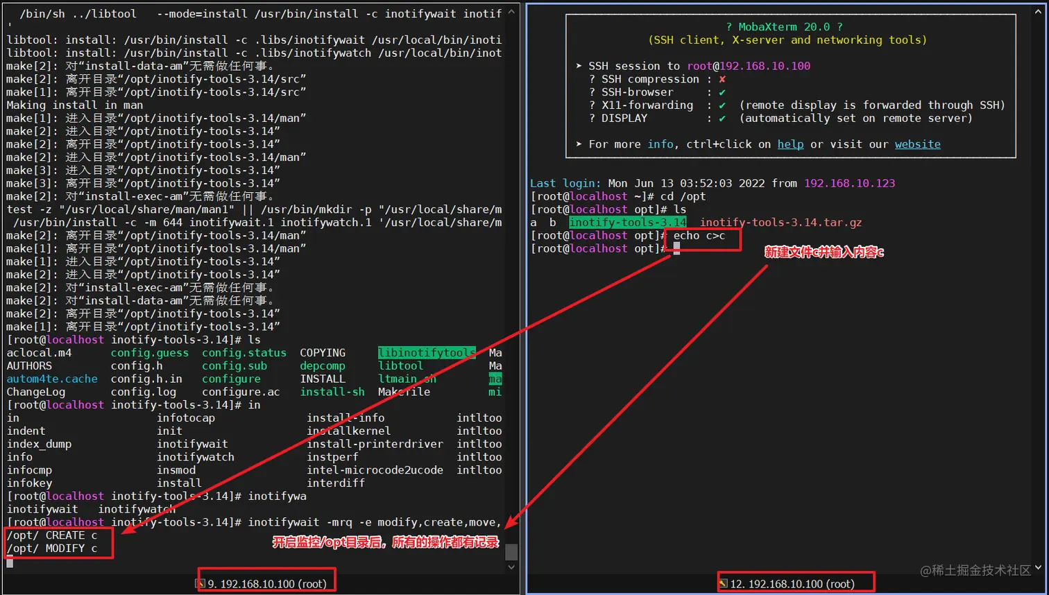Click 'infokey' in command completion list
The height and width of the screenshot is (595, 1049).
(x=29, y=483)
